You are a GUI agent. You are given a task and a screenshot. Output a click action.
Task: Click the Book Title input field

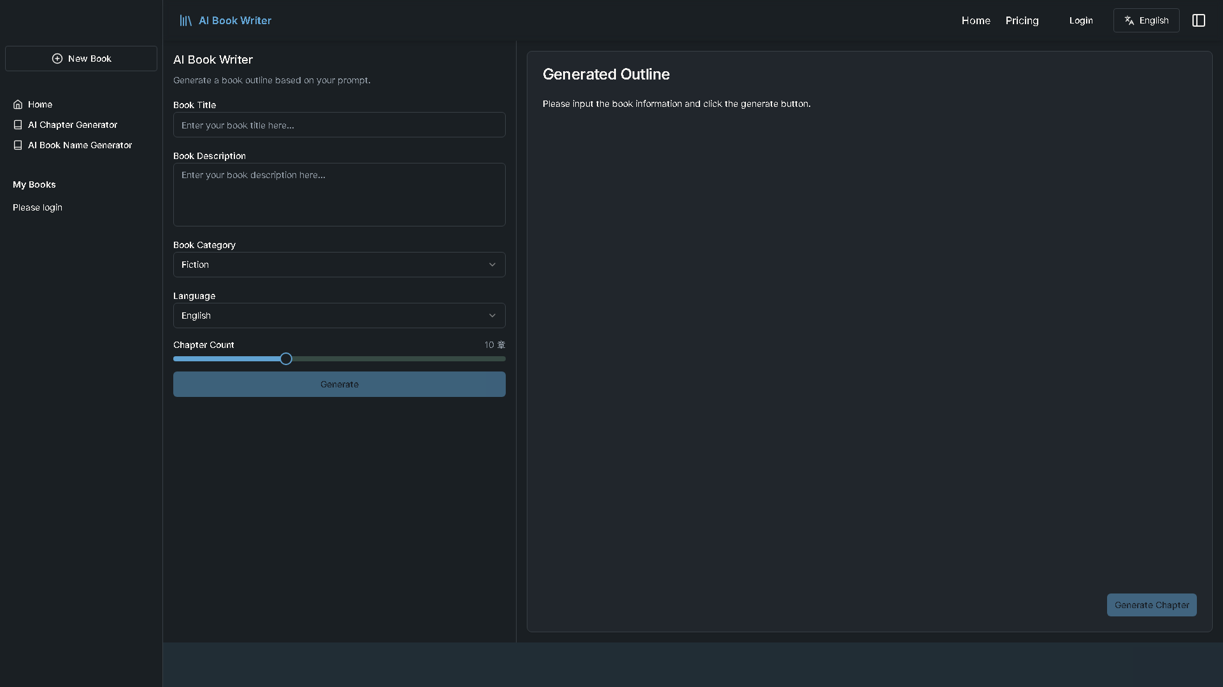click(x=339, y=125)
